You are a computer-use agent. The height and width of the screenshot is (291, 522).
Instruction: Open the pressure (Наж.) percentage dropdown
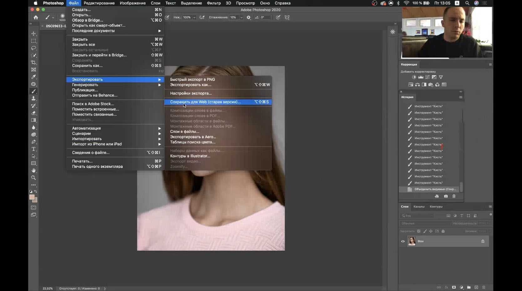coord(194,18)
